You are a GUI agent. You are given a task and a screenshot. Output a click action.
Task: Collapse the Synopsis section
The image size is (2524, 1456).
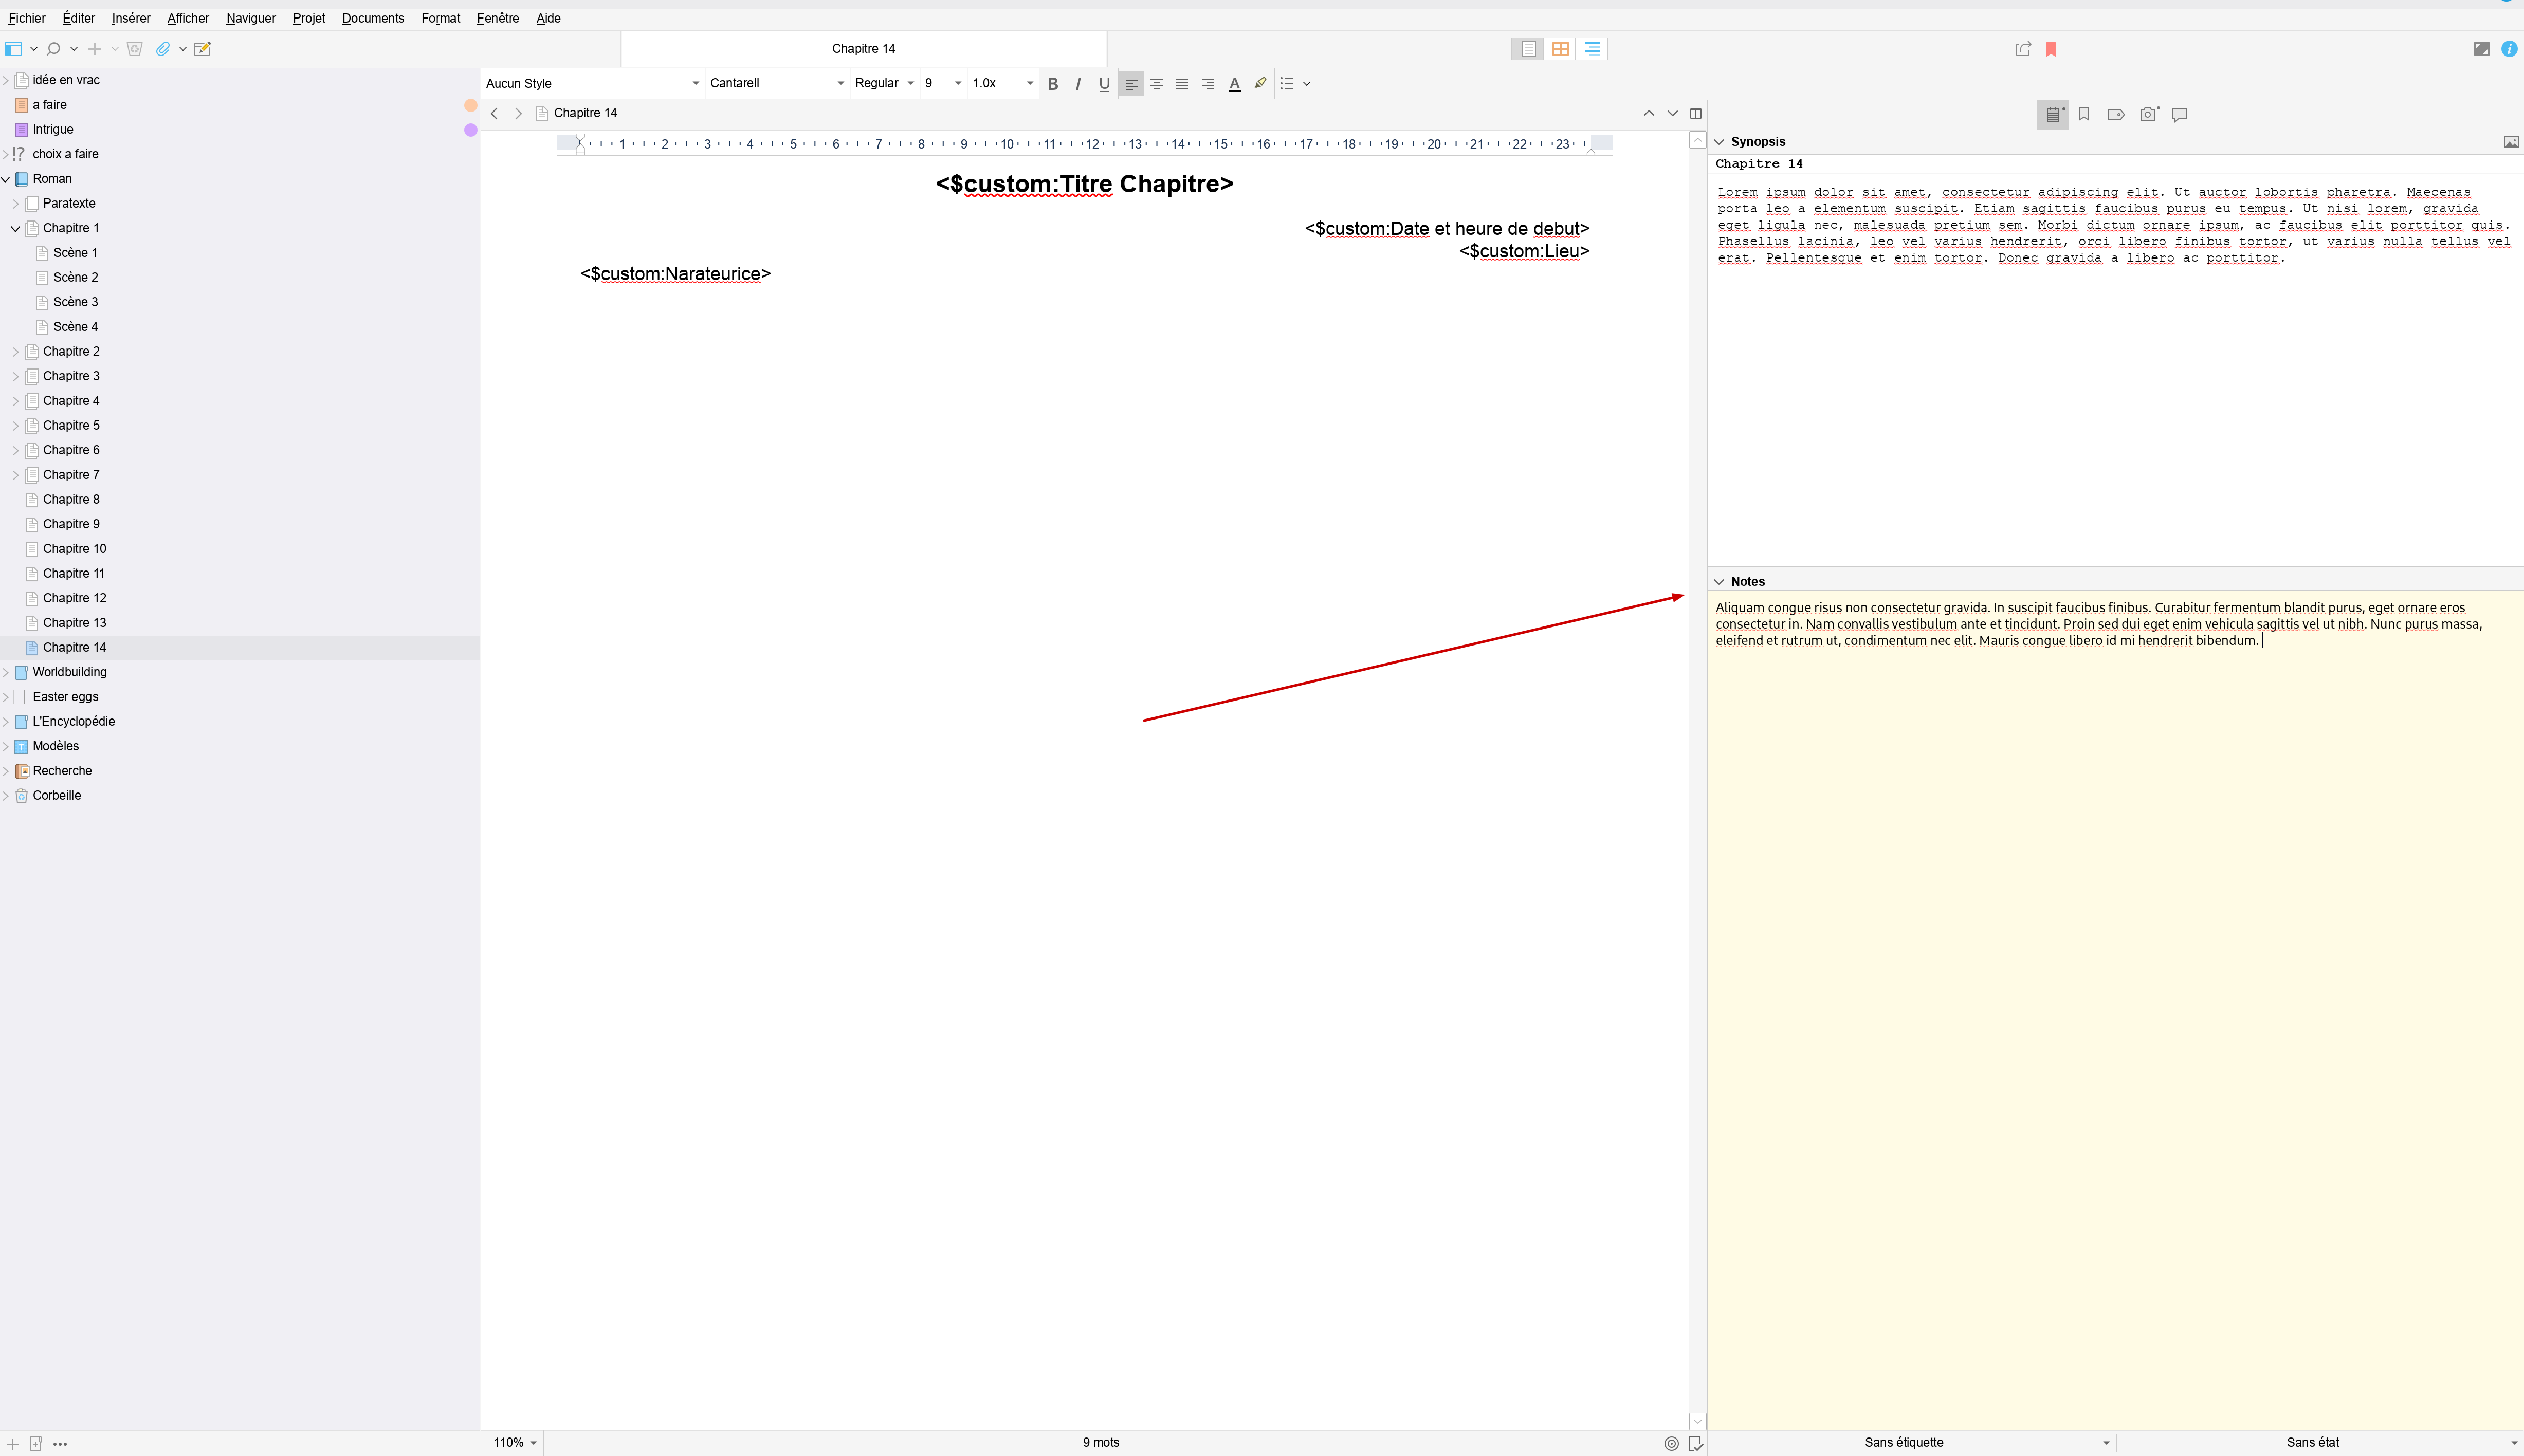(1719, 142)
